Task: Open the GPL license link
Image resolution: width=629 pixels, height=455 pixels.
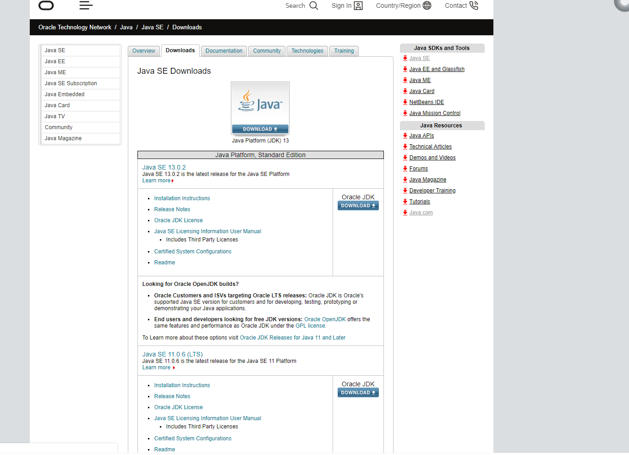Action: click(x=310, y=326)
